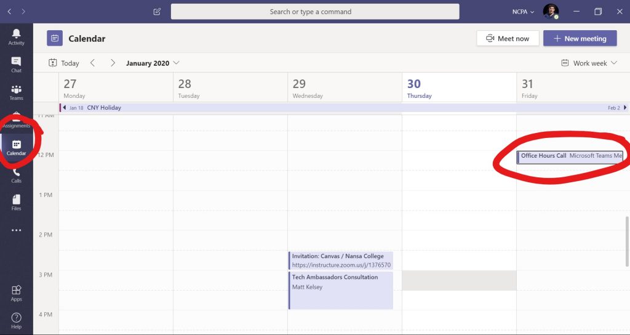
Task: Navigate back with the title bar arrow
Action: (10, 12)
